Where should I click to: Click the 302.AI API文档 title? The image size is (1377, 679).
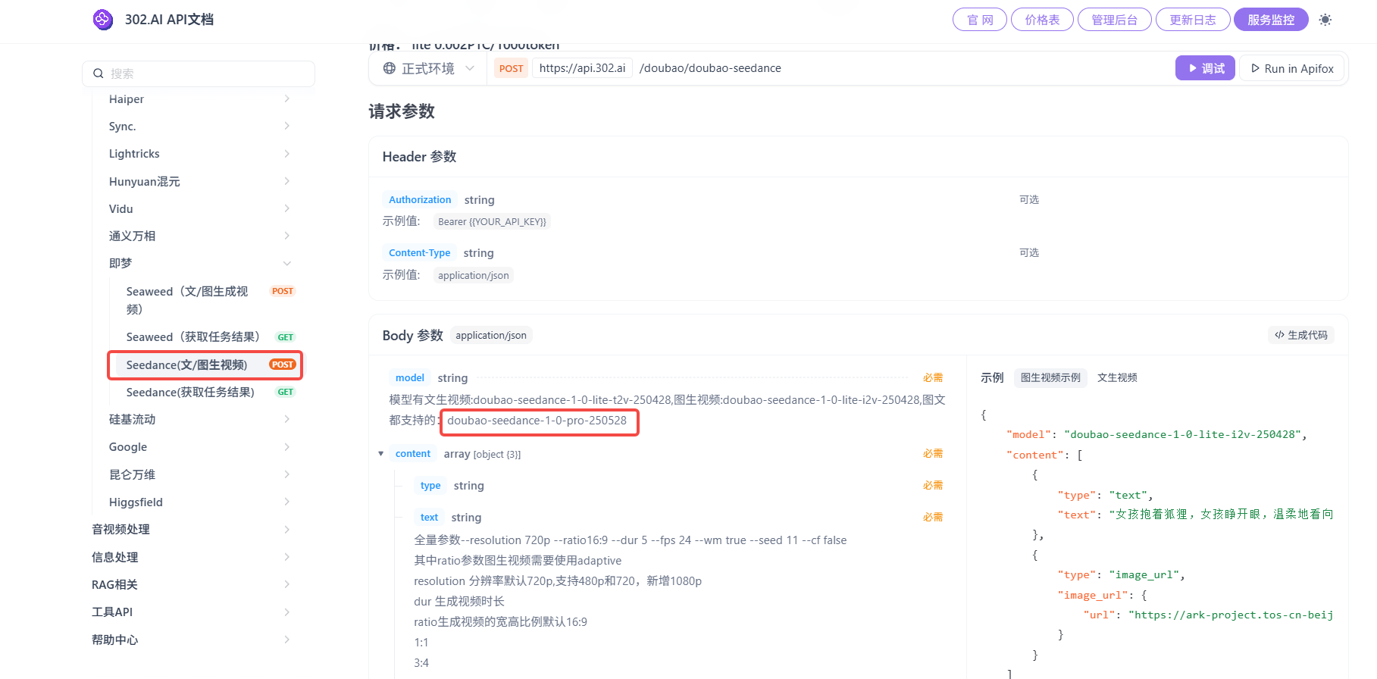pyautogui.click(x=169, y=20)
